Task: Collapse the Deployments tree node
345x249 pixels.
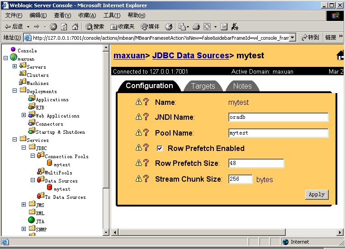Action: pyautogui.click(x=15, y=91)
